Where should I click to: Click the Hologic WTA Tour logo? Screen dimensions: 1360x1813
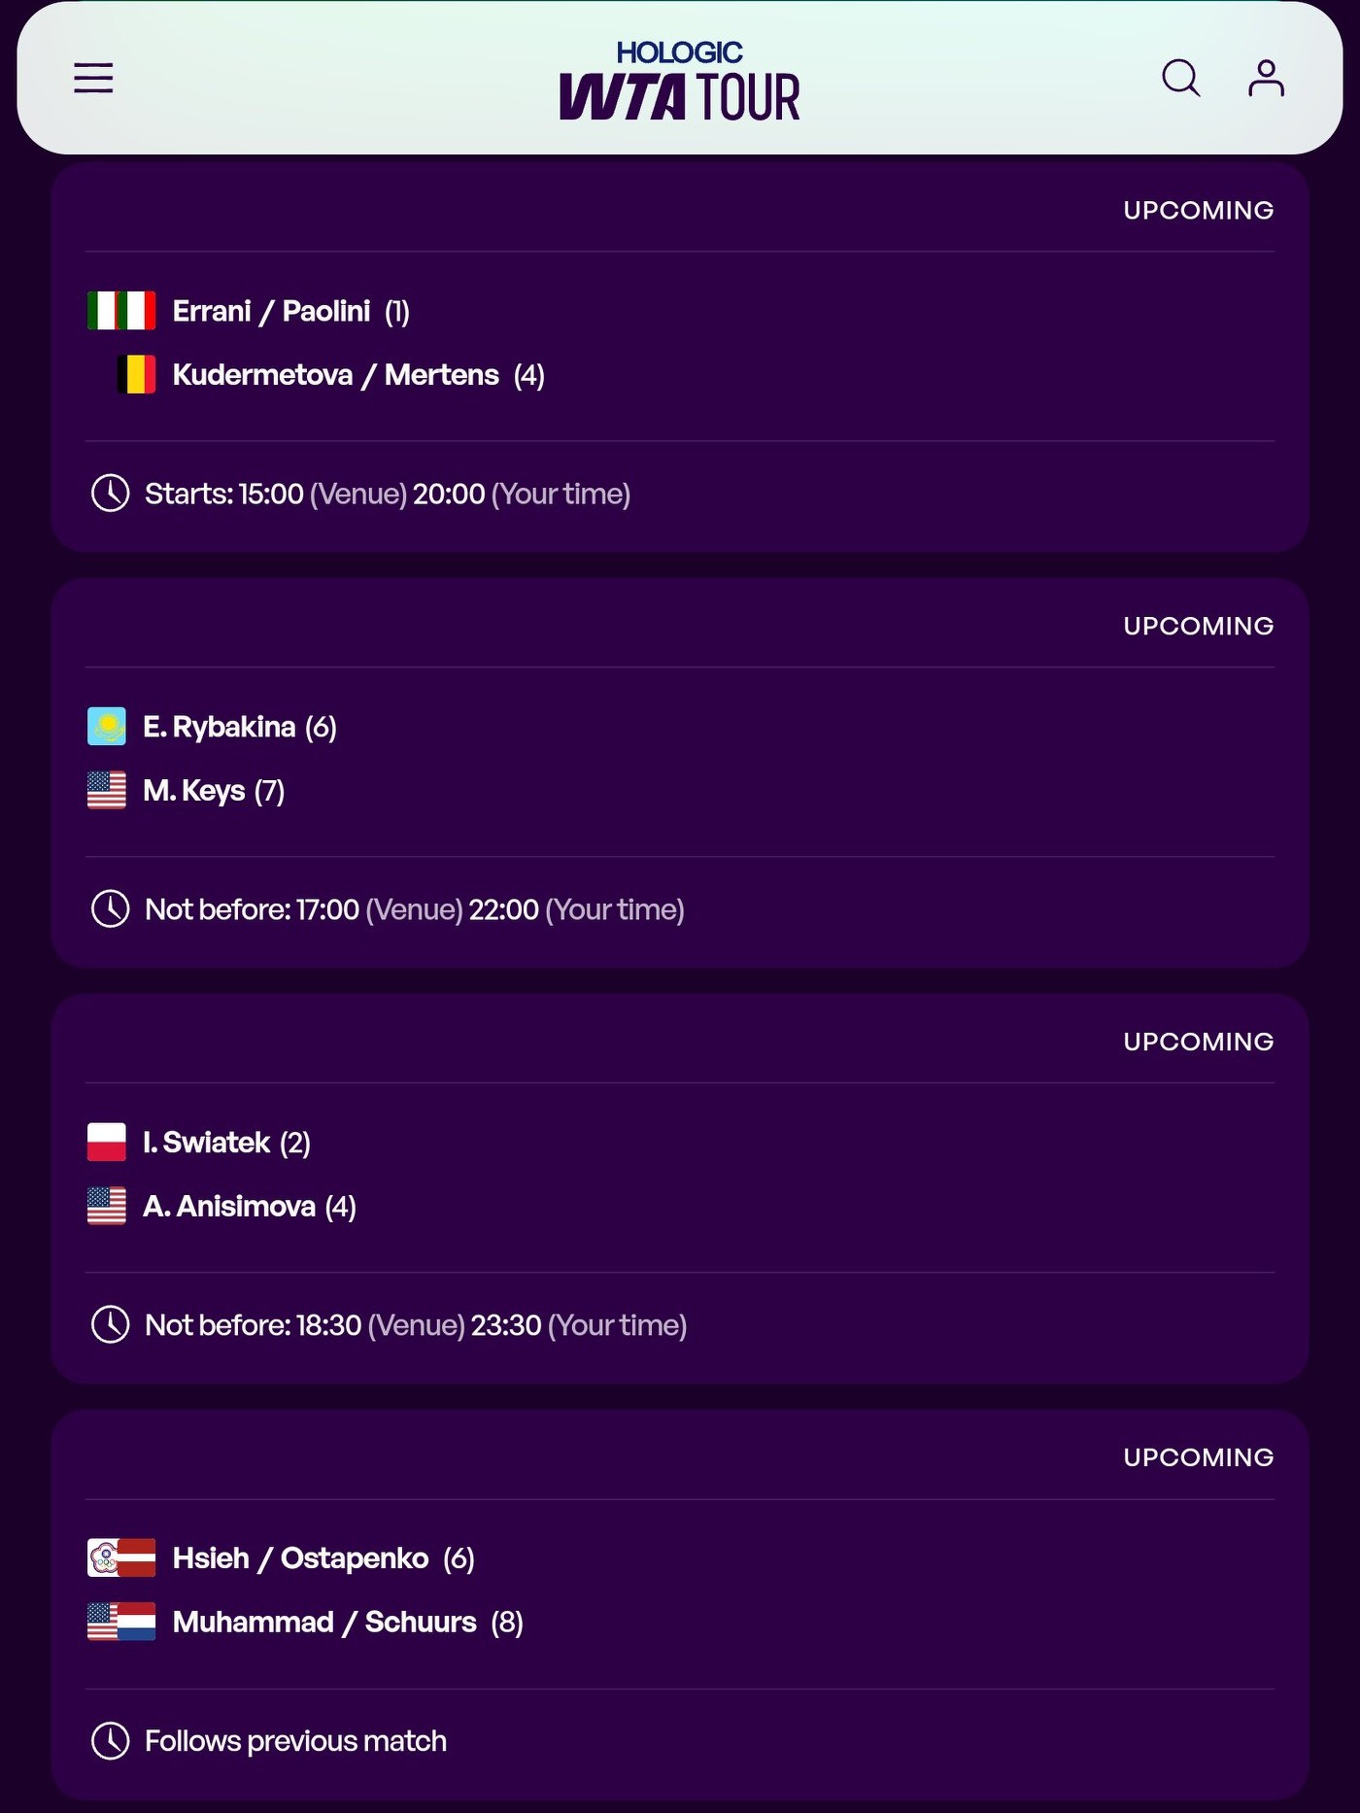point(679,82)
